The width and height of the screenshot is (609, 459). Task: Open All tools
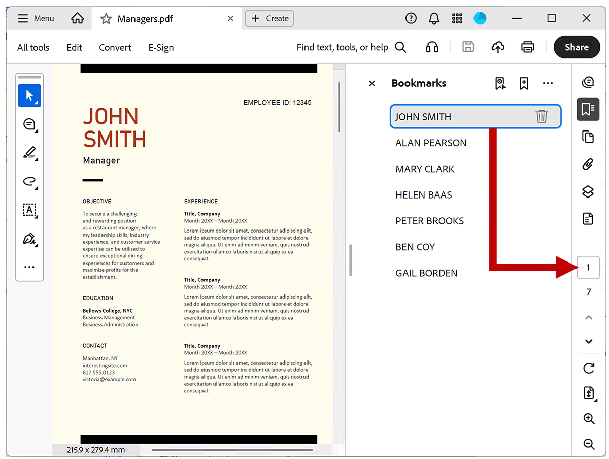(33, 47)
